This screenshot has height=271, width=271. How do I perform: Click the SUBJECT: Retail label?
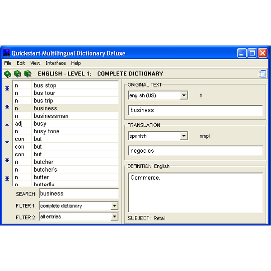point(146,218)
